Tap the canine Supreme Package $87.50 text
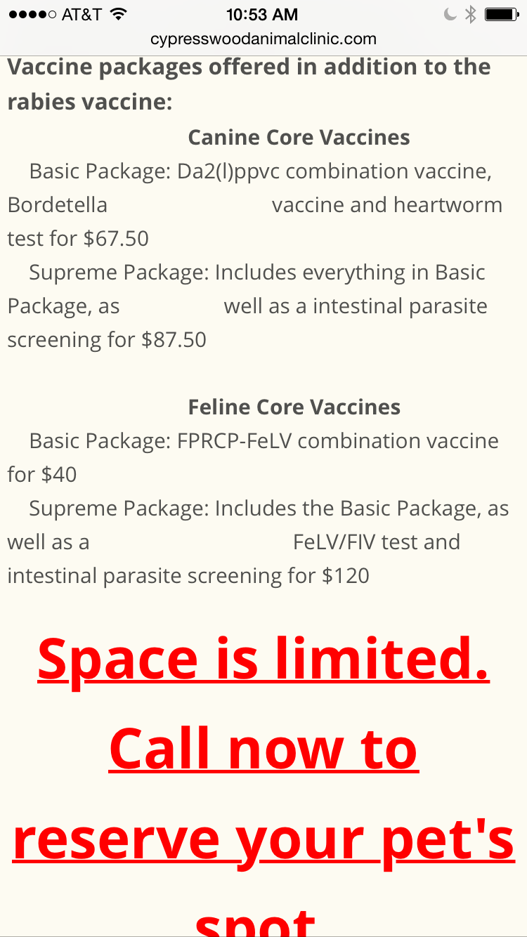Image resolution: width=527 pixels, height=937 pixels. click(247, 306)
